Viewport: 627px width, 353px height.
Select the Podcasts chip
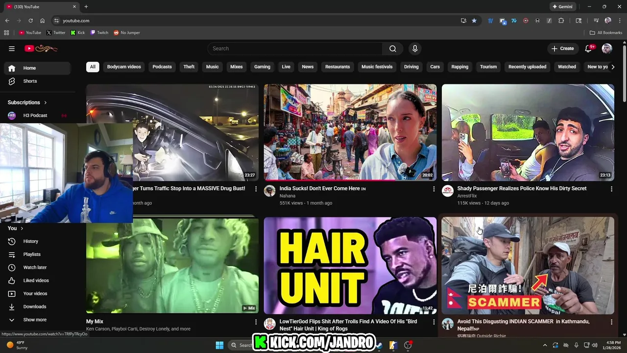[x=162, y=67]
